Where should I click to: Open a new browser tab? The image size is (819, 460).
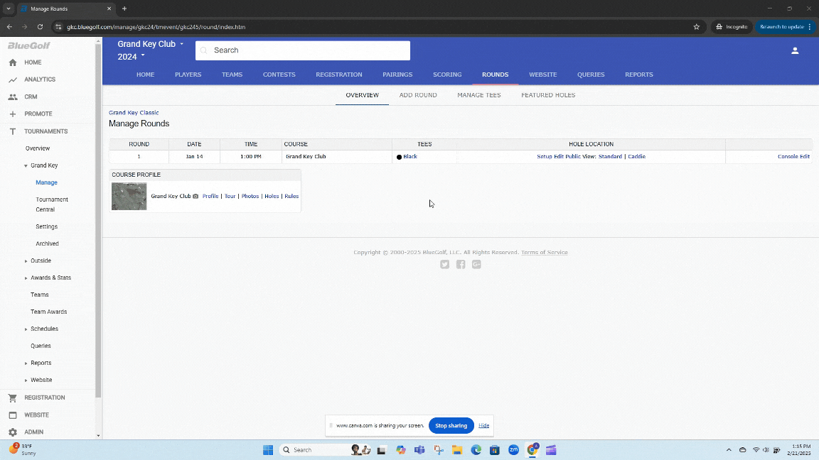coord(124,9)
